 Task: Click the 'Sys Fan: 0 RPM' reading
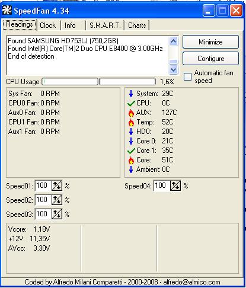[34, 94]
